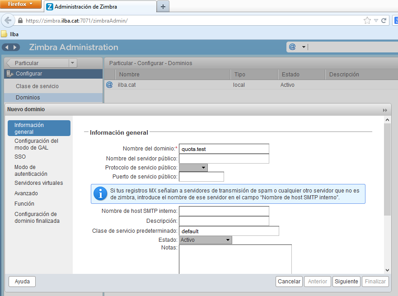This screenshot has height=296, width=398.
Task: Click the ilba.cat domain @ icon
Action: pyautogui.click(x=109, y=85)
